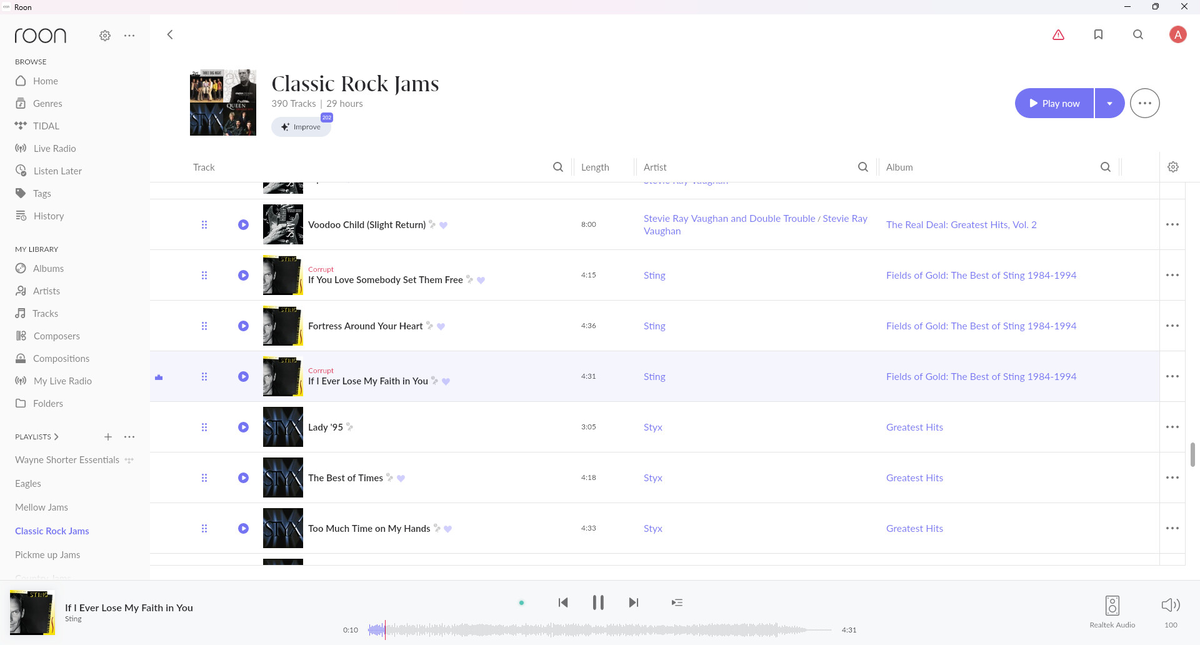The height and width of the screenshot is (645, 1200).
Task: Open the Styx artist link for Lady '95
Action: pyautogui.click(x=652, y=427)
